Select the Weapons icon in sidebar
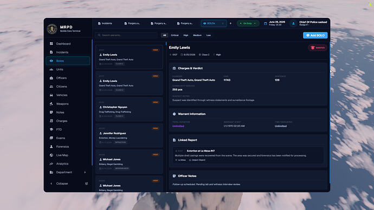The width and height of the screenshot is (374, 210). [x=51, y=103]
